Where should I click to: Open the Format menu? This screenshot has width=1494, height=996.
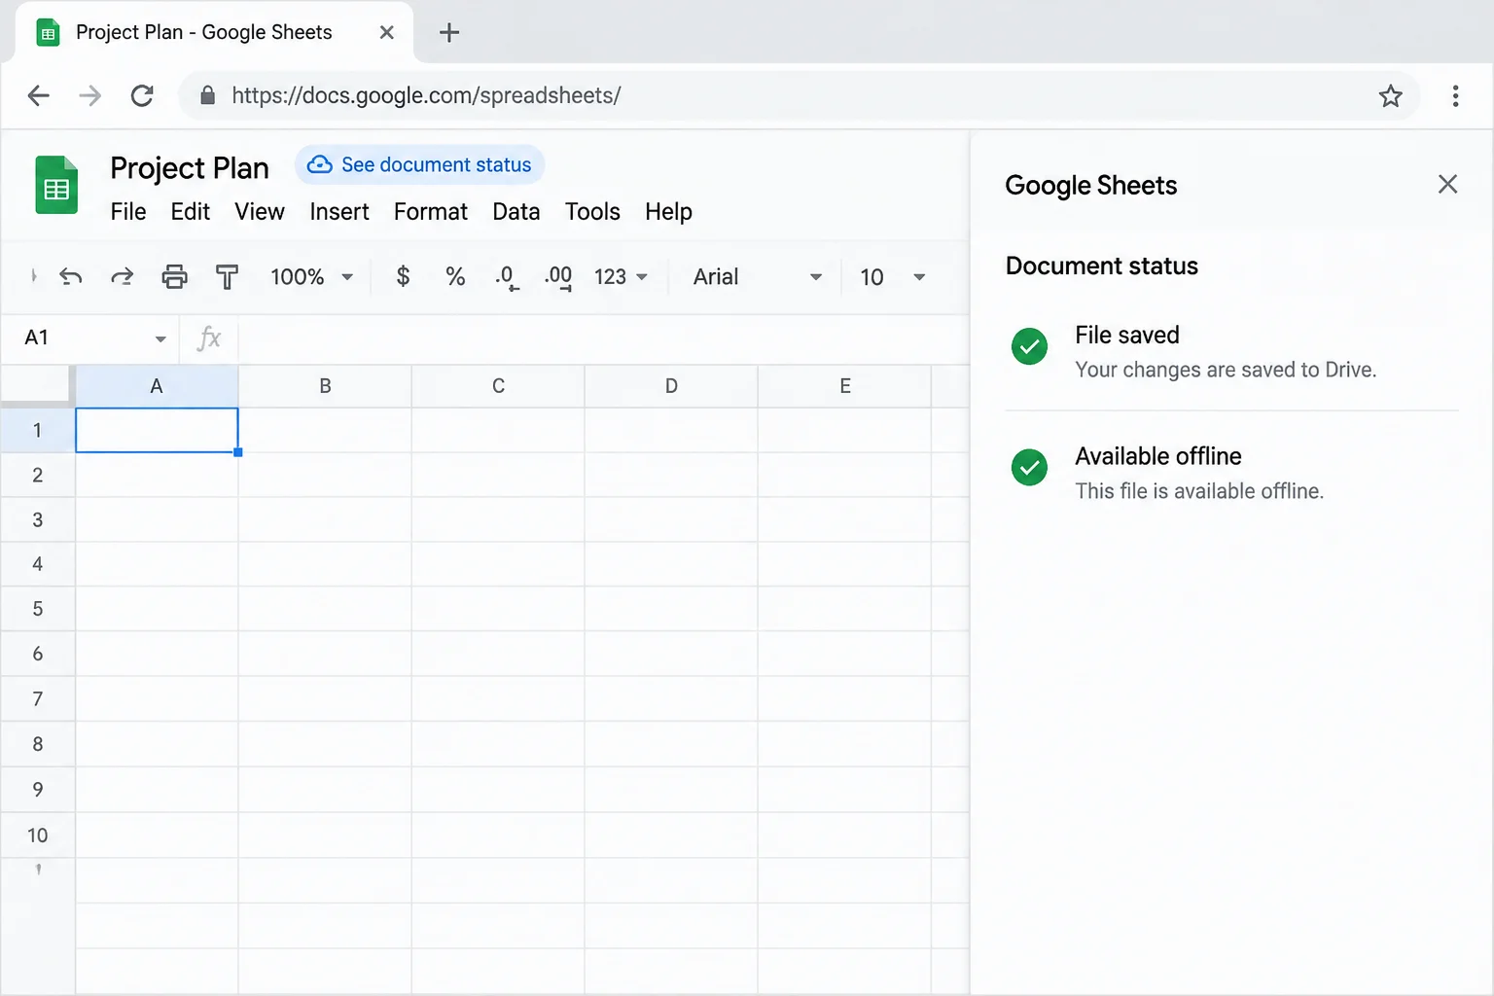(431, 212)
